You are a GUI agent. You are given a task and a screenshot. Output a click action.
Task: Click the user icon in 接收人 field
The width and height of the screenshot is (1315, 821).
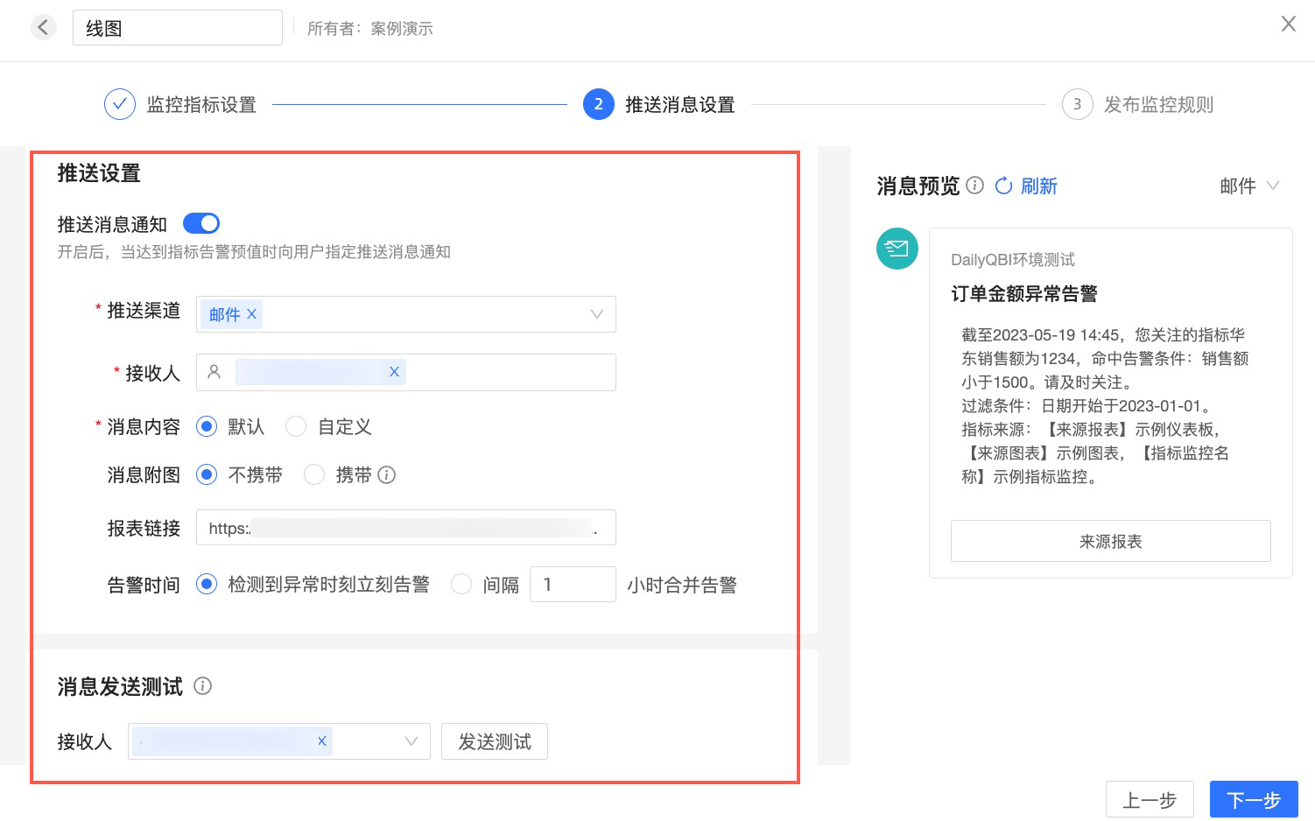click(214, 372)
